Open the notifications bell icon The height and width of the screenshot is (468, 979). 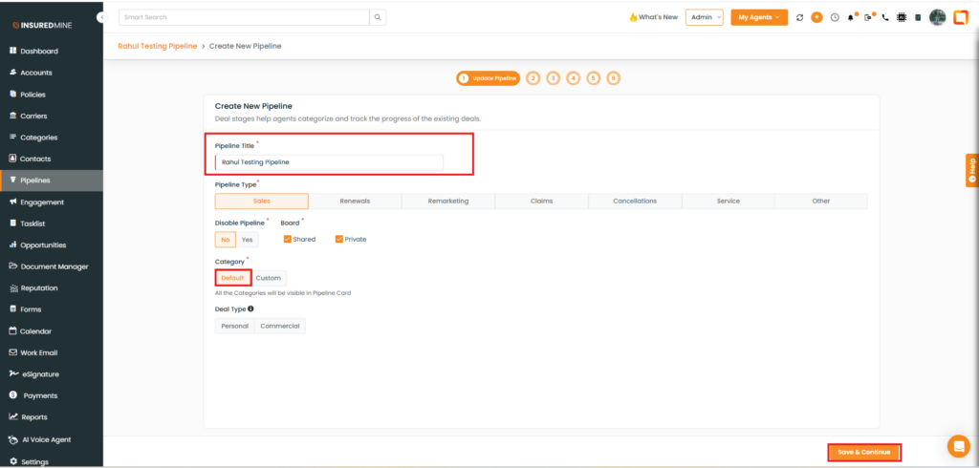851,17
